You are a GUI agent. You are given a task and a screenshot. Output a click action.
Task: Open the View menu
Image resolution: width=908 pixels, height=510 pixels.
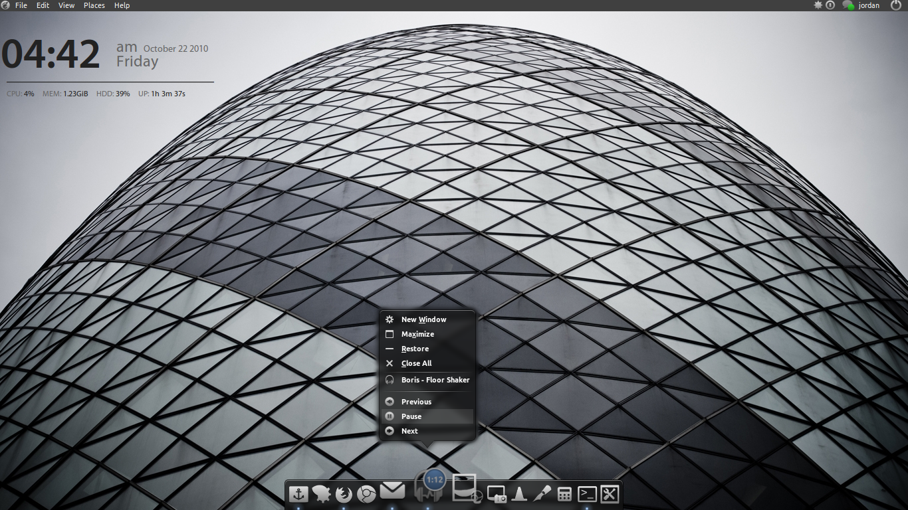pos(66,5)
